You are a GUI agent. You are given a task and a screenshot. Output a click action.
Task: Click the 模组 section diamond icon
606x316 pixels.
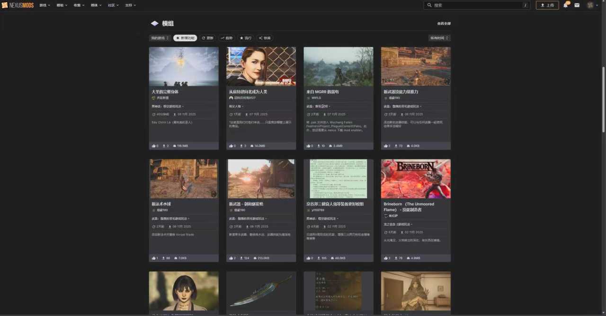[x=155, y=23]
